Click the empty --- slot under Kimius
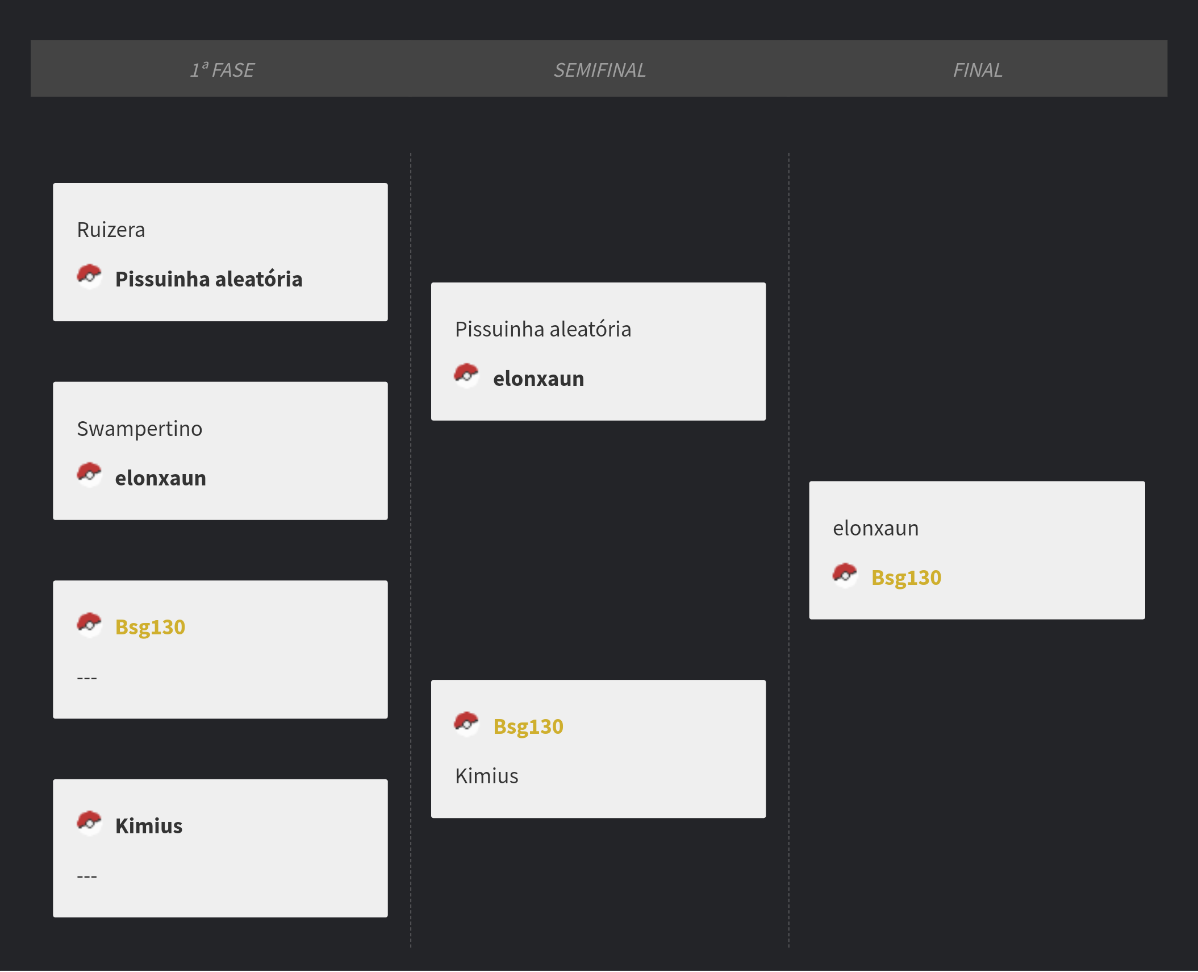Screen dimensions: 1198x972 click(x=87, y=876)
